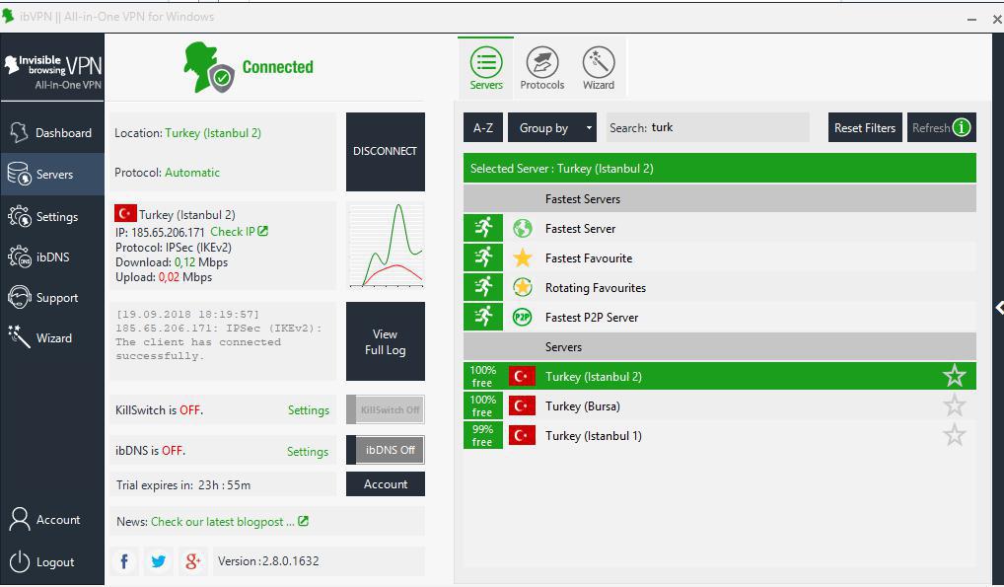Click the Settings gears icon in sidebar
Image resolution: width=1004 pixels, height=587 pixels.
(x=19, y=217)
